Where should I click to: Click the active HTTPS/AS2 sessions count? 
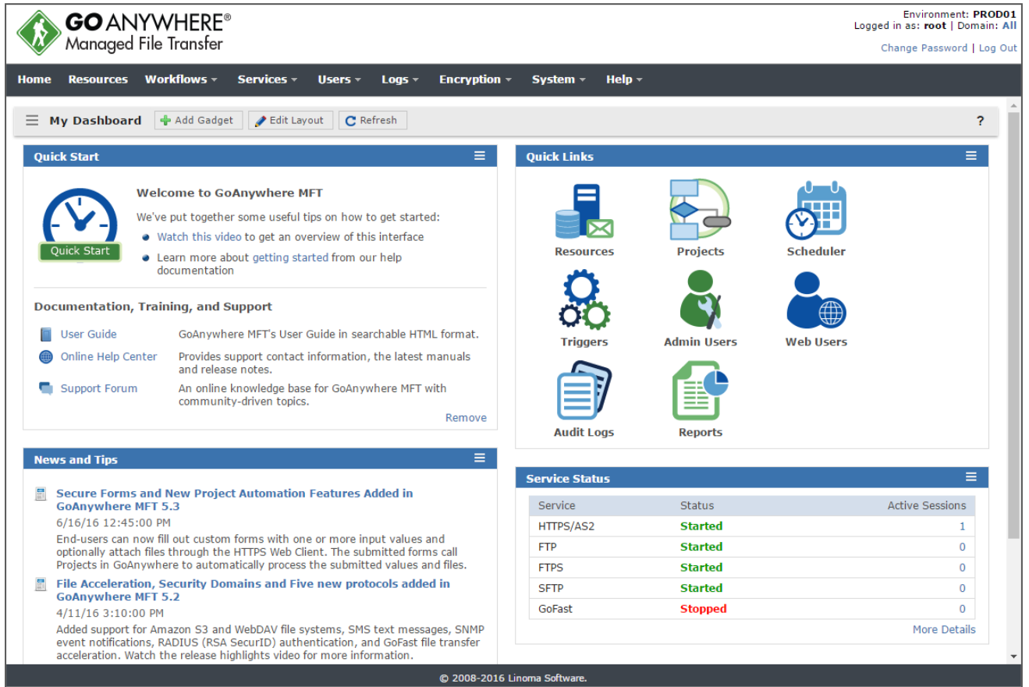pos(962,526)
